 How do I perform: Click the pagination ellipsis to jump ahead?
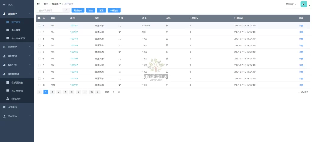point(85,92)
